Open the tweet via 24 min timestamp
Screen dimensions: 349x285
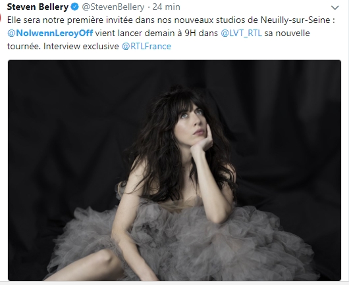click(x=166, y=7)
